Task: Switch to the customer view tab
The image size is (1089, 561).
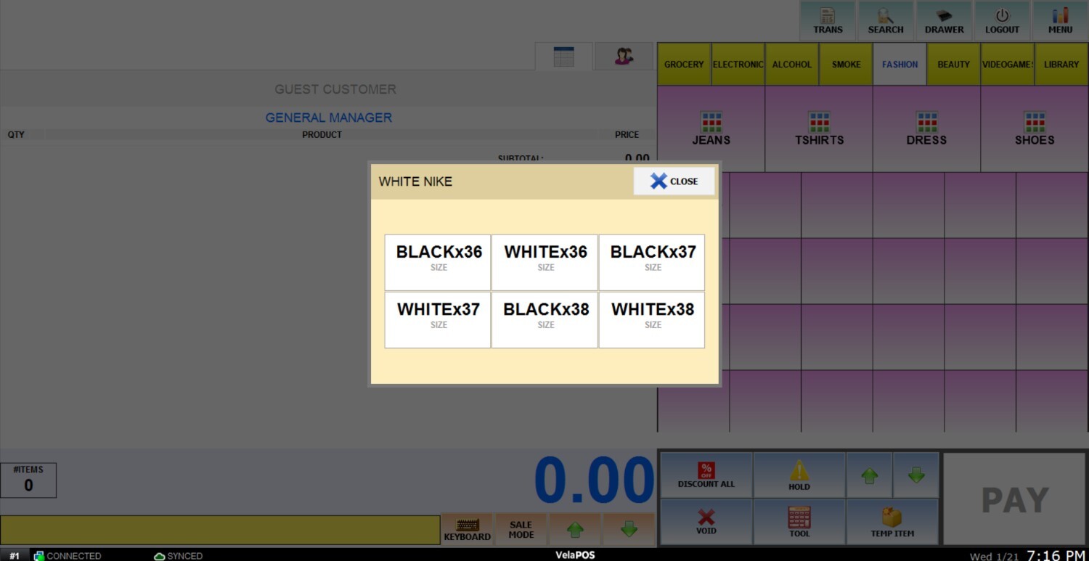Action: (x=624, y=57)
